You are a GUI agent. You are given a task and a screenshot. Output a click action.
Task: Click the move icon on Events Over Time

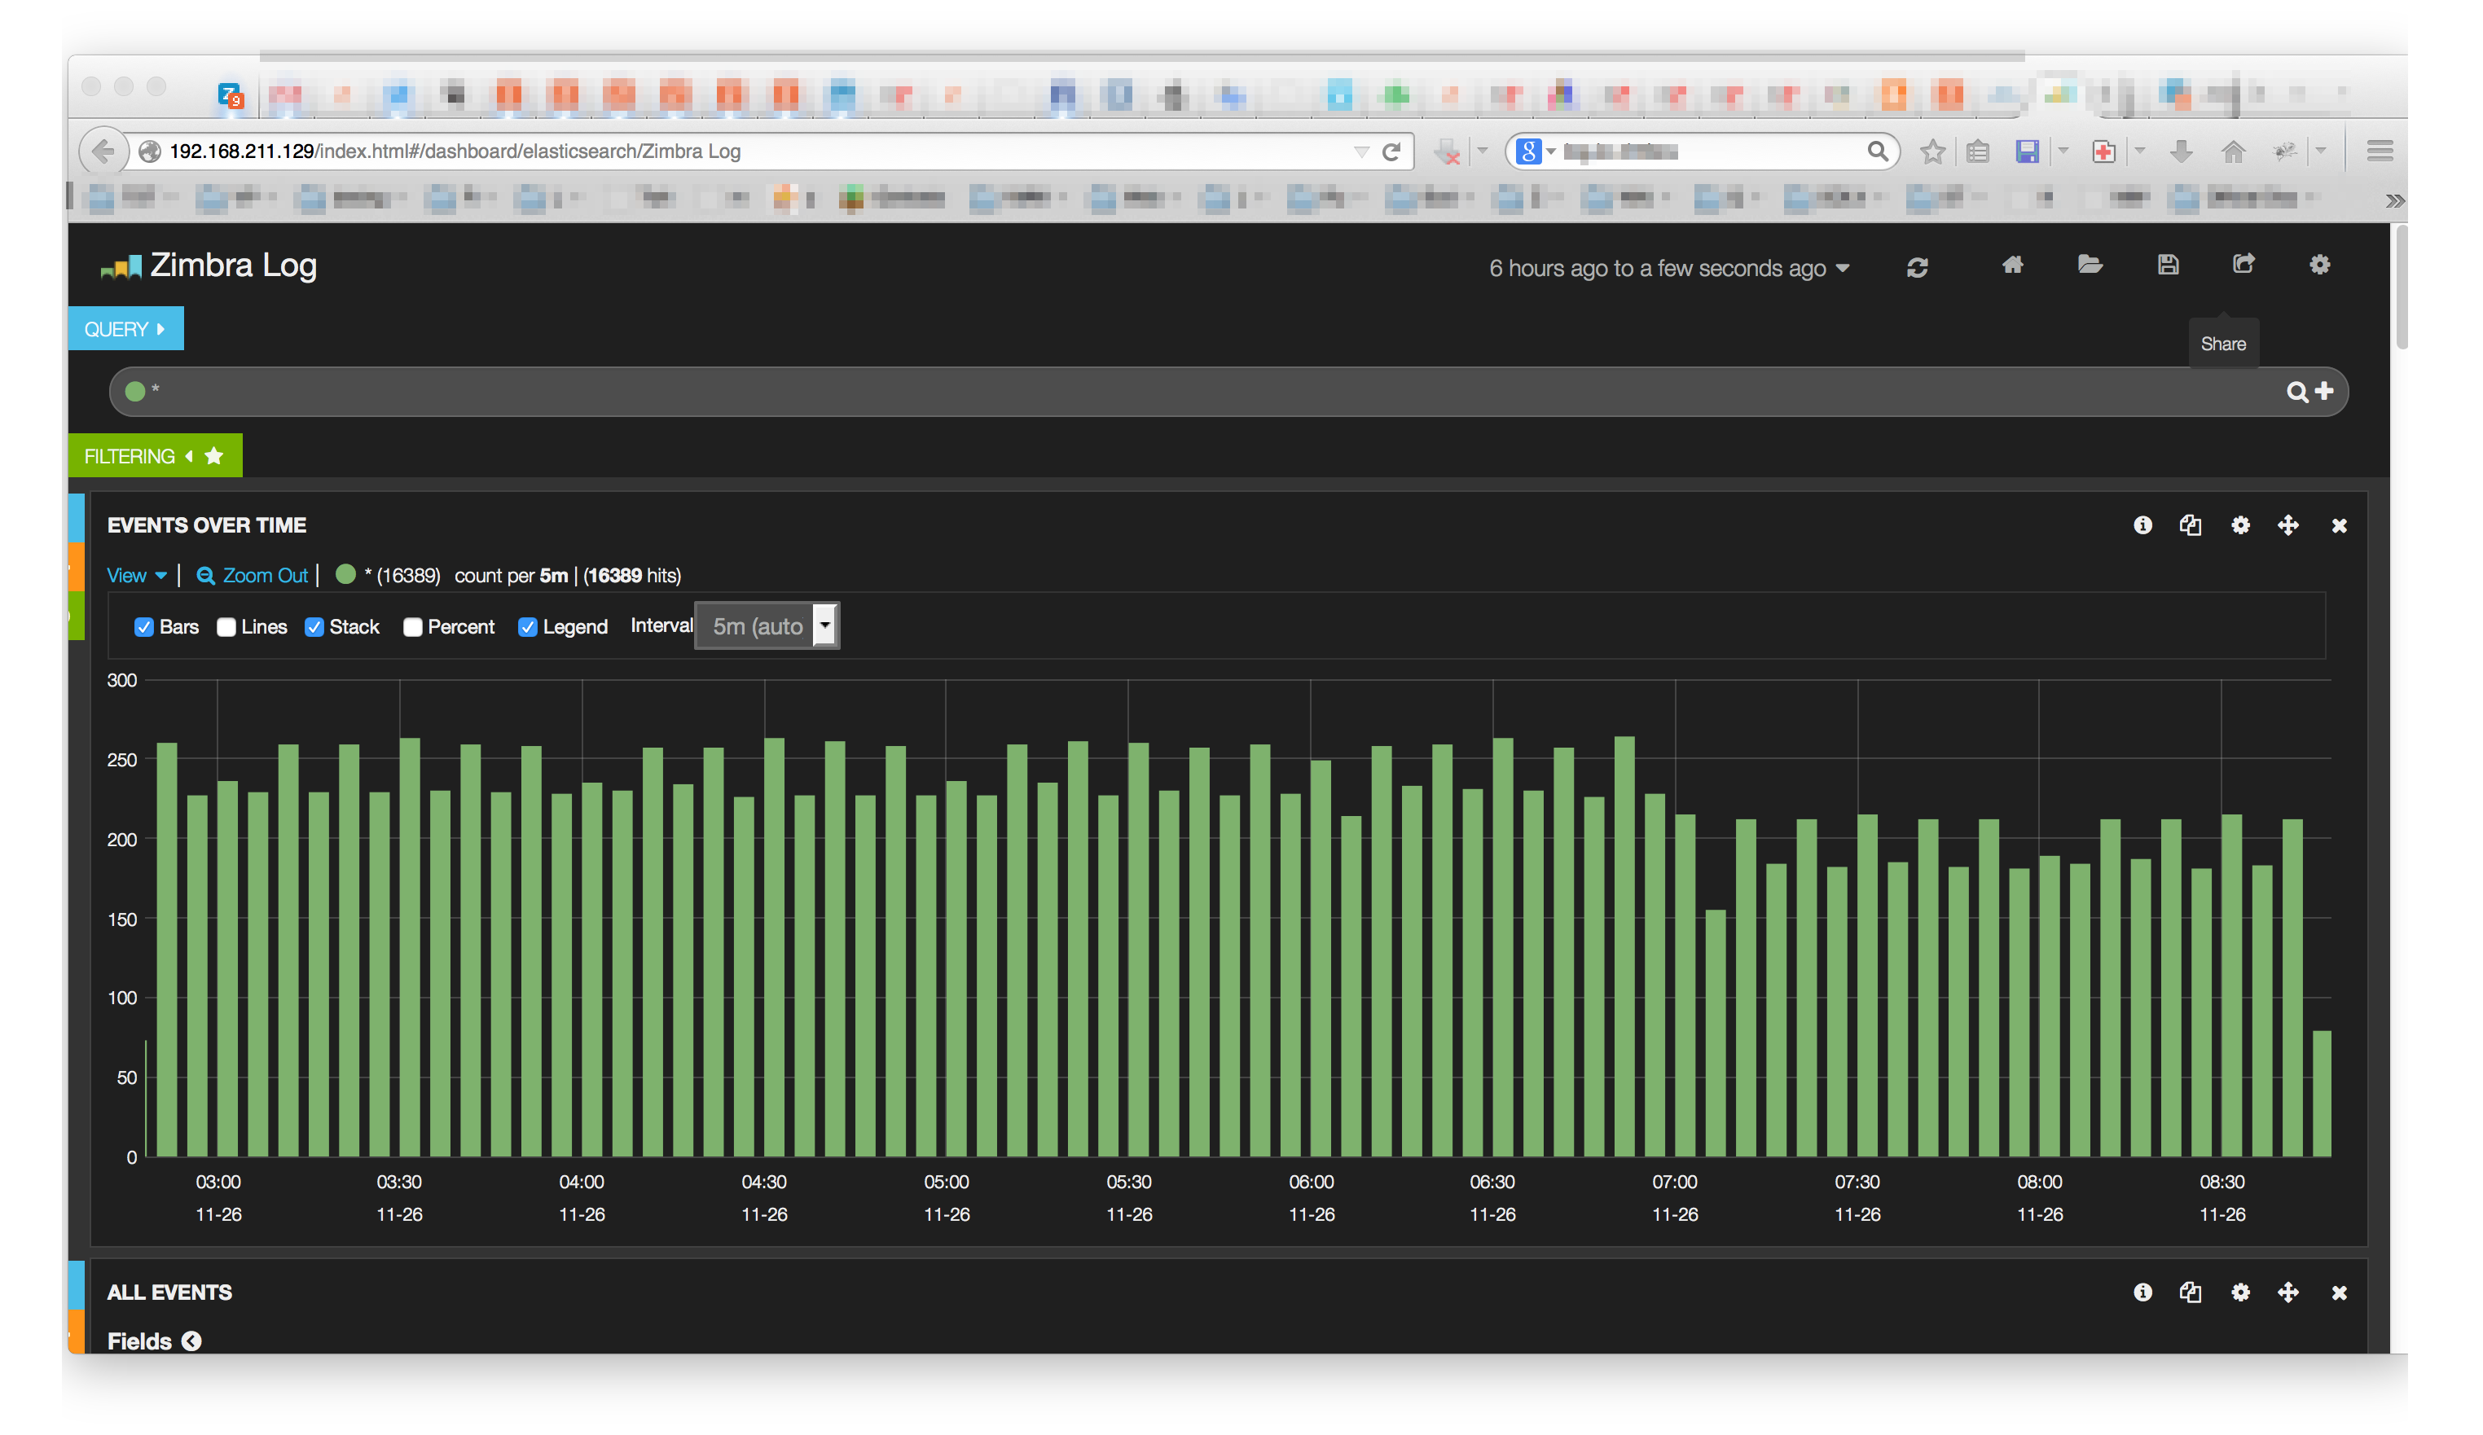click(x=2288, y=525)
